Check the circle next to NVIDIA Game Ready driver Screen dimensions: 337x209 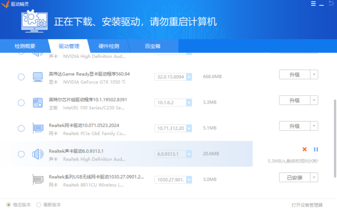click(x=21, y=77)
